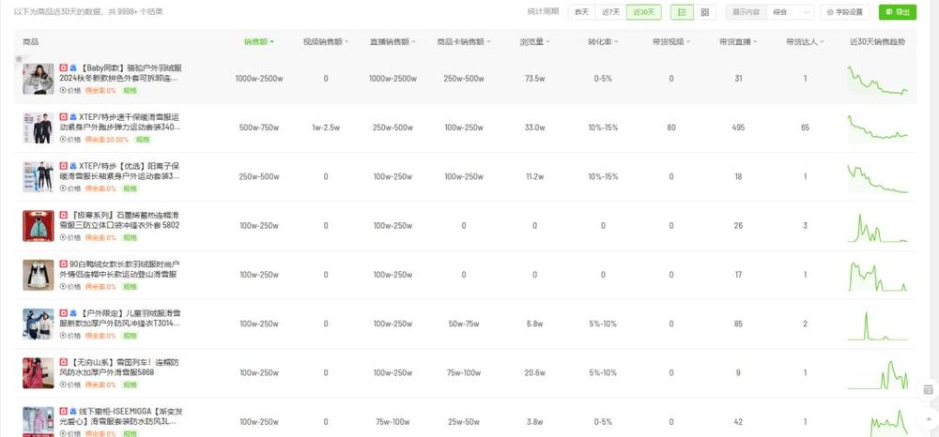939x437 pixels.
Task: Open 户外限定 children's jacket thumbnail
Action: point(38,324)
